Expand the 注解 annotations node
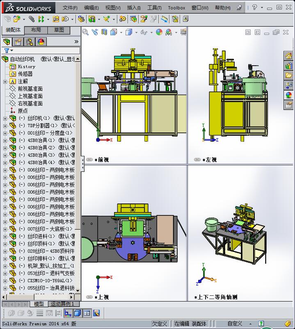Screen dimensions: 295x329 pyautogui.click(x=5, y=82)
